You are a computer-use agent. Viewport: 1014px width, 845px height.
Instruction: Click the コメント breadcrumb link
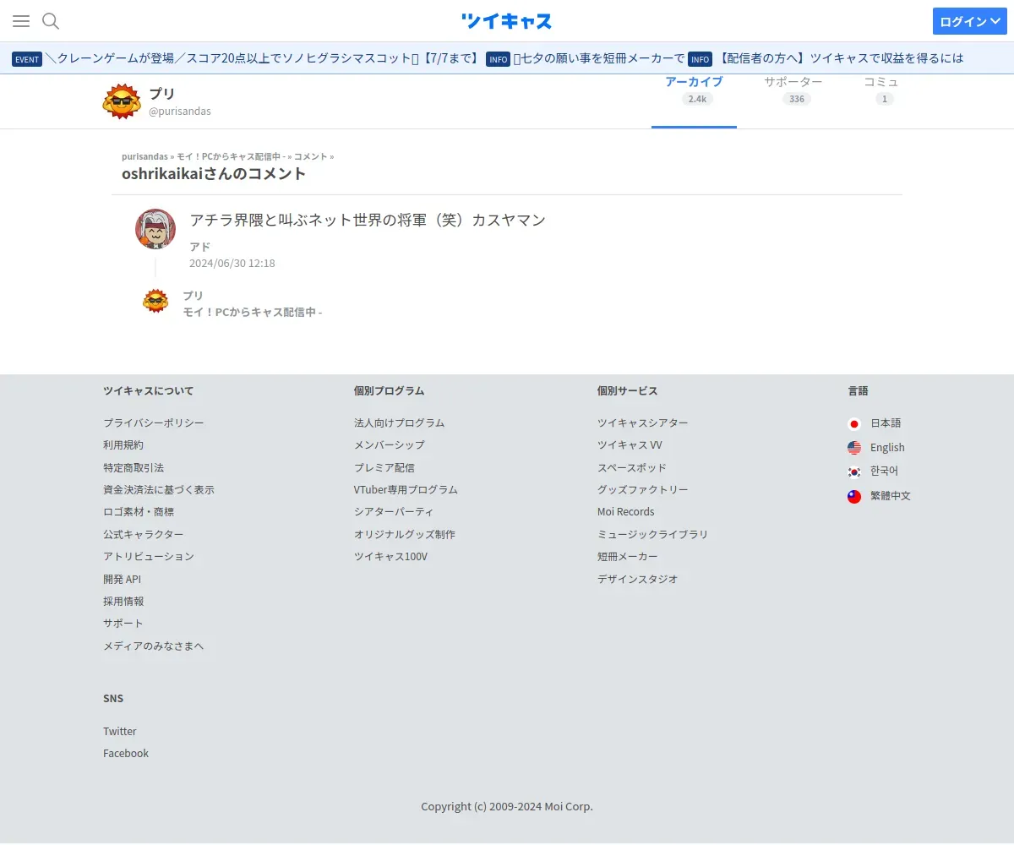click(x=310, y=156)
